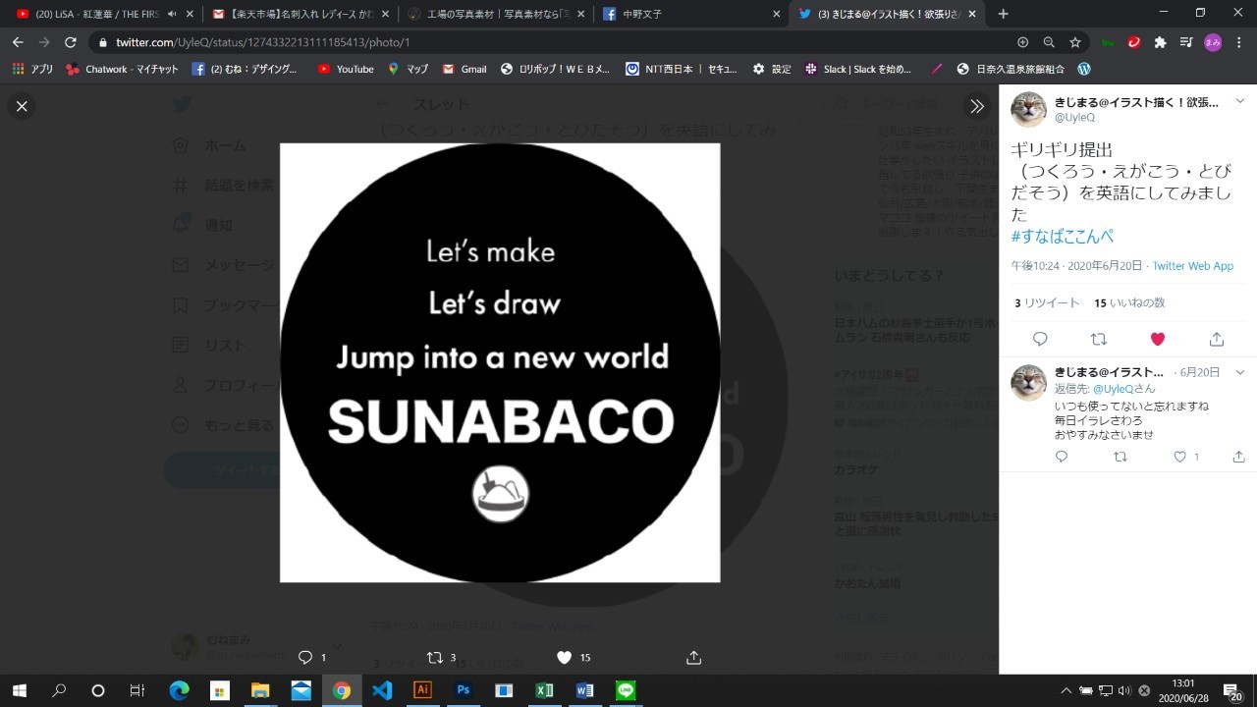The width and height of the screenshot is (1257, 707).
Task: Open the Chrome extensions puzzle icon
Action: coord(1160,42)
